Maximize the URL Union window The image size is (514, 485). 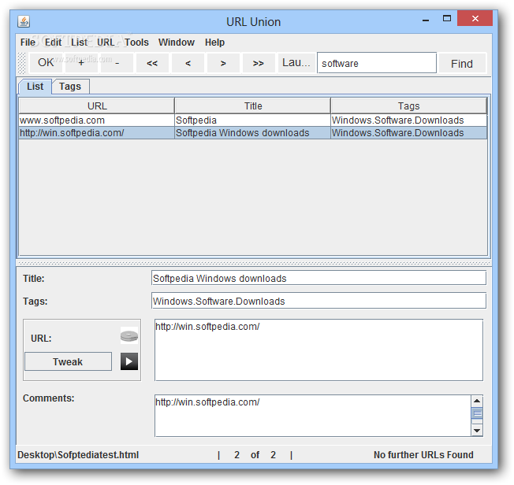pyautogui.click(x=447, y=19)
